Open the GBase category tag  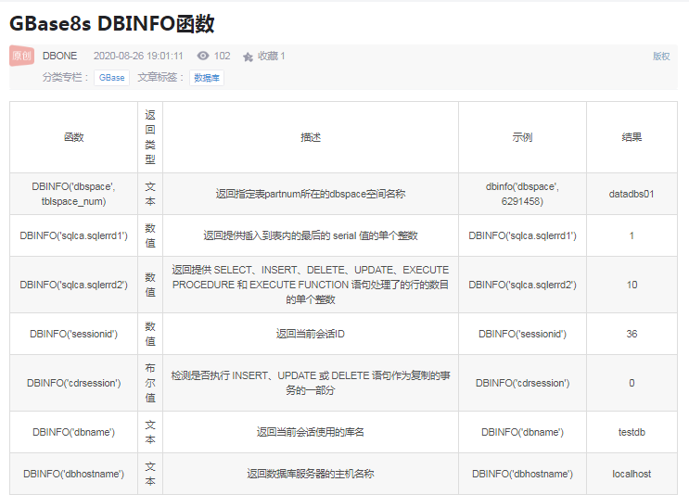pyautogui.click(x=111, y=78)
